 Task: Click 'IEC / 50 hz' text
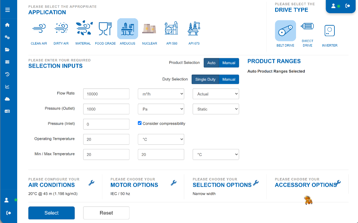[x=120, y=194]
